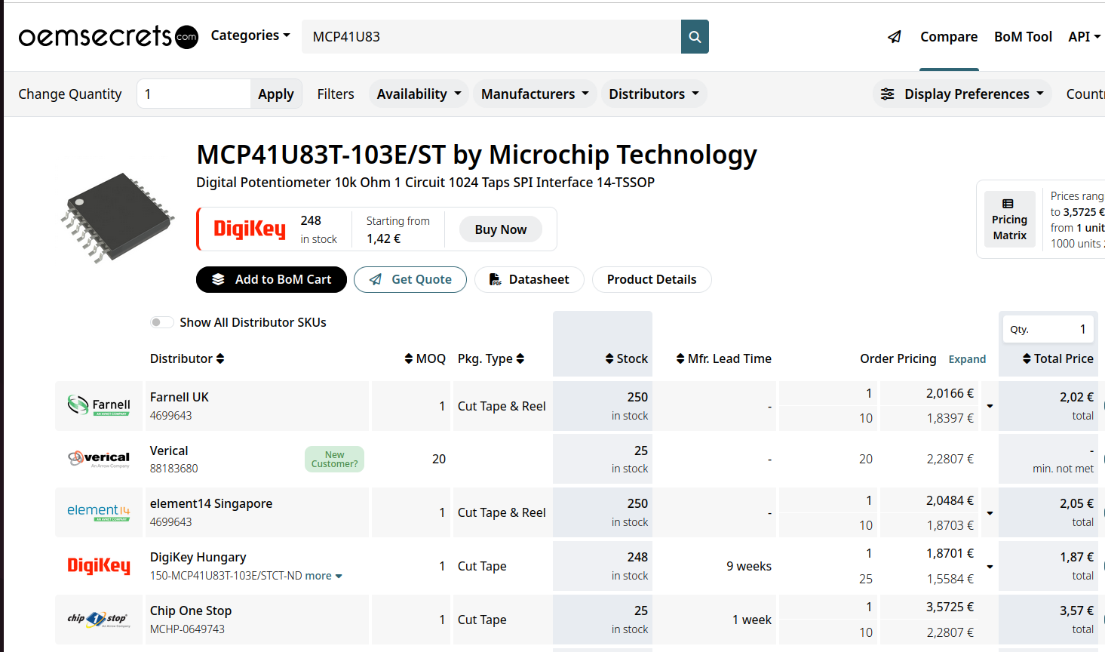
Task: Click the Buy Now button
Action: pos(501,229)
